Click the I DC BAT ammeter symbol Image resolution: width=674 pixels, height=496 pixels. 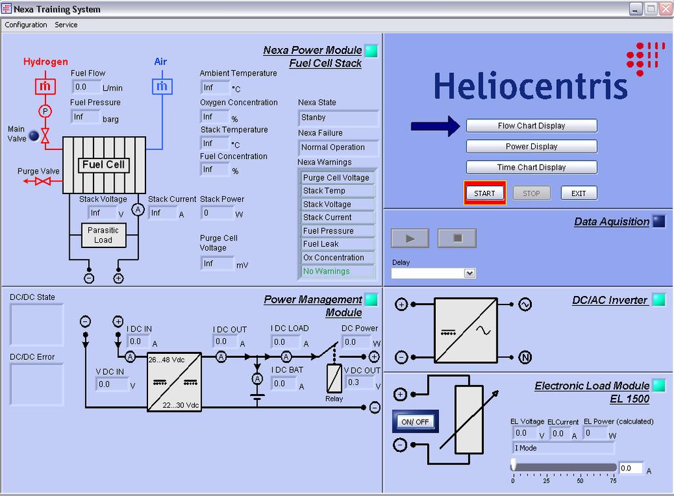pos(257,379)
